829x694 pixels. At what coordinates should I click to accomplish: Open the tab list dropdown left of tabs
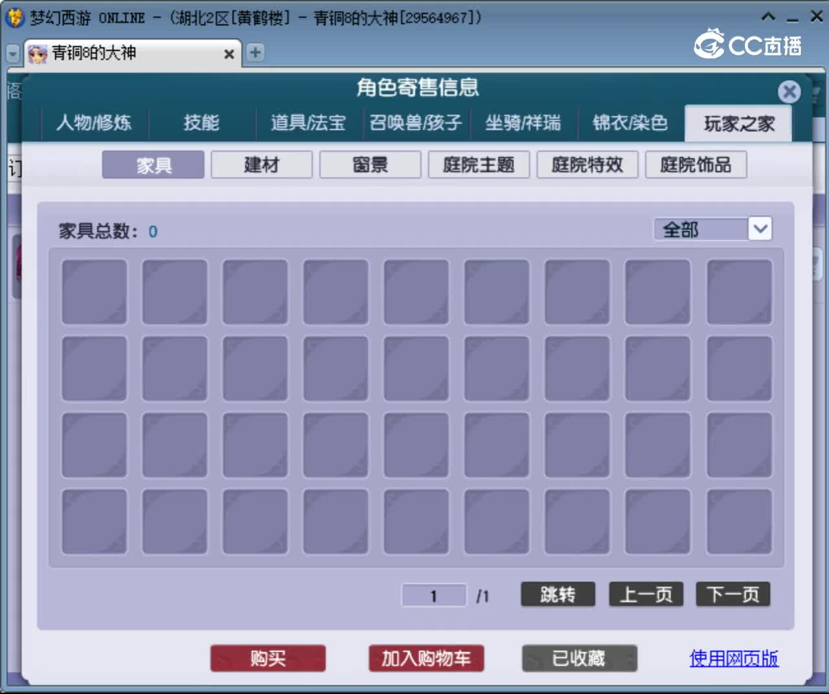coord(12,54)
